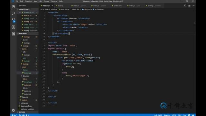The height and width of the screenshot is (116, 206).
Task: Open the Debug view in activity bar
Action: pos(13,27)
